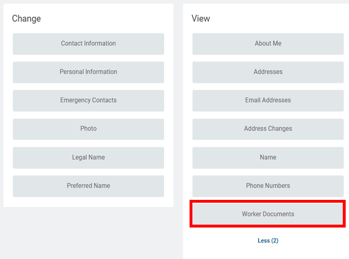Click the View section heading
This screenshot has width=349, height=259.
[x=201, y=19]
